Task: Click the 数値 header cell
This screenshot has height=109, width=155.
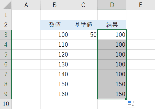Action: pos(55,25)
